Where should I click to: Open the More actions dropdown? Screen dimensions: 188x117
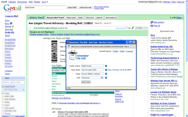[x=111, y=18]
